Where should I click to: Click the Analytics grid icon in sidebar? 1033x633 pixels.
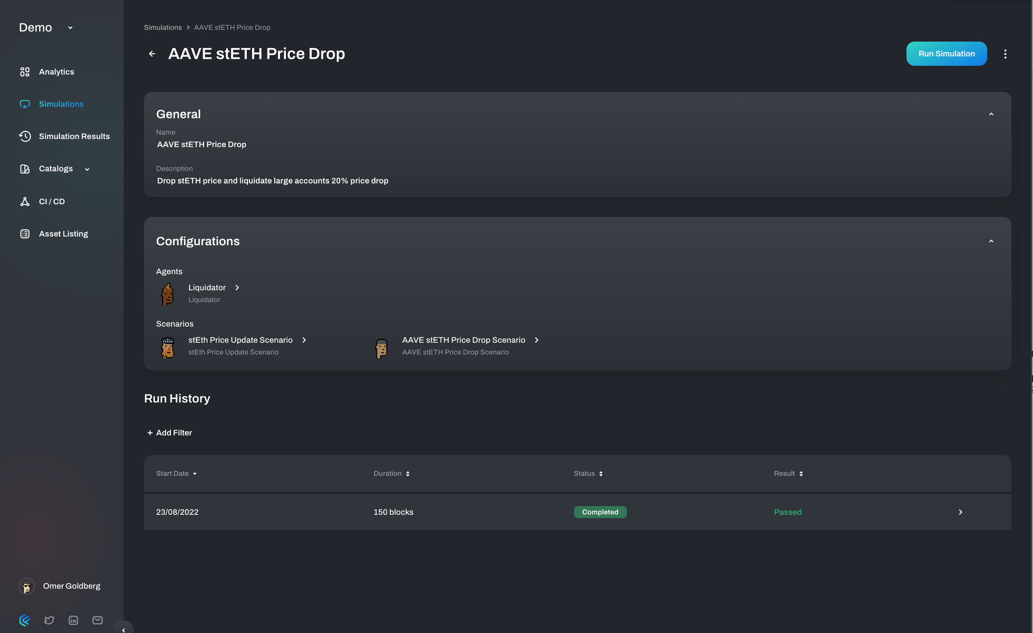click(25, 72)
